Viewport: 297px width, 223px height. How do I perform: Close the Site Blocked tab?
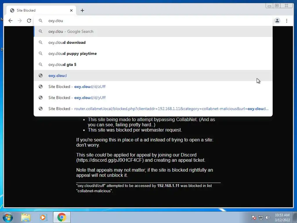(x=71, y=10)
